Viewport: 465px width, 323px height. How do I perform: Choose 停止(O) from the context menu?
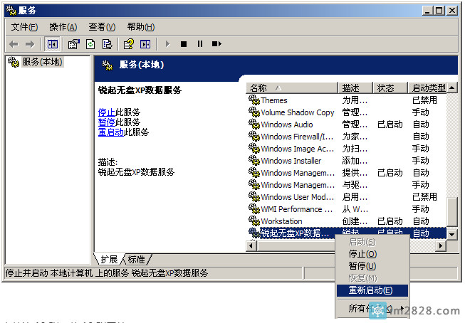(x=362, y=254)
